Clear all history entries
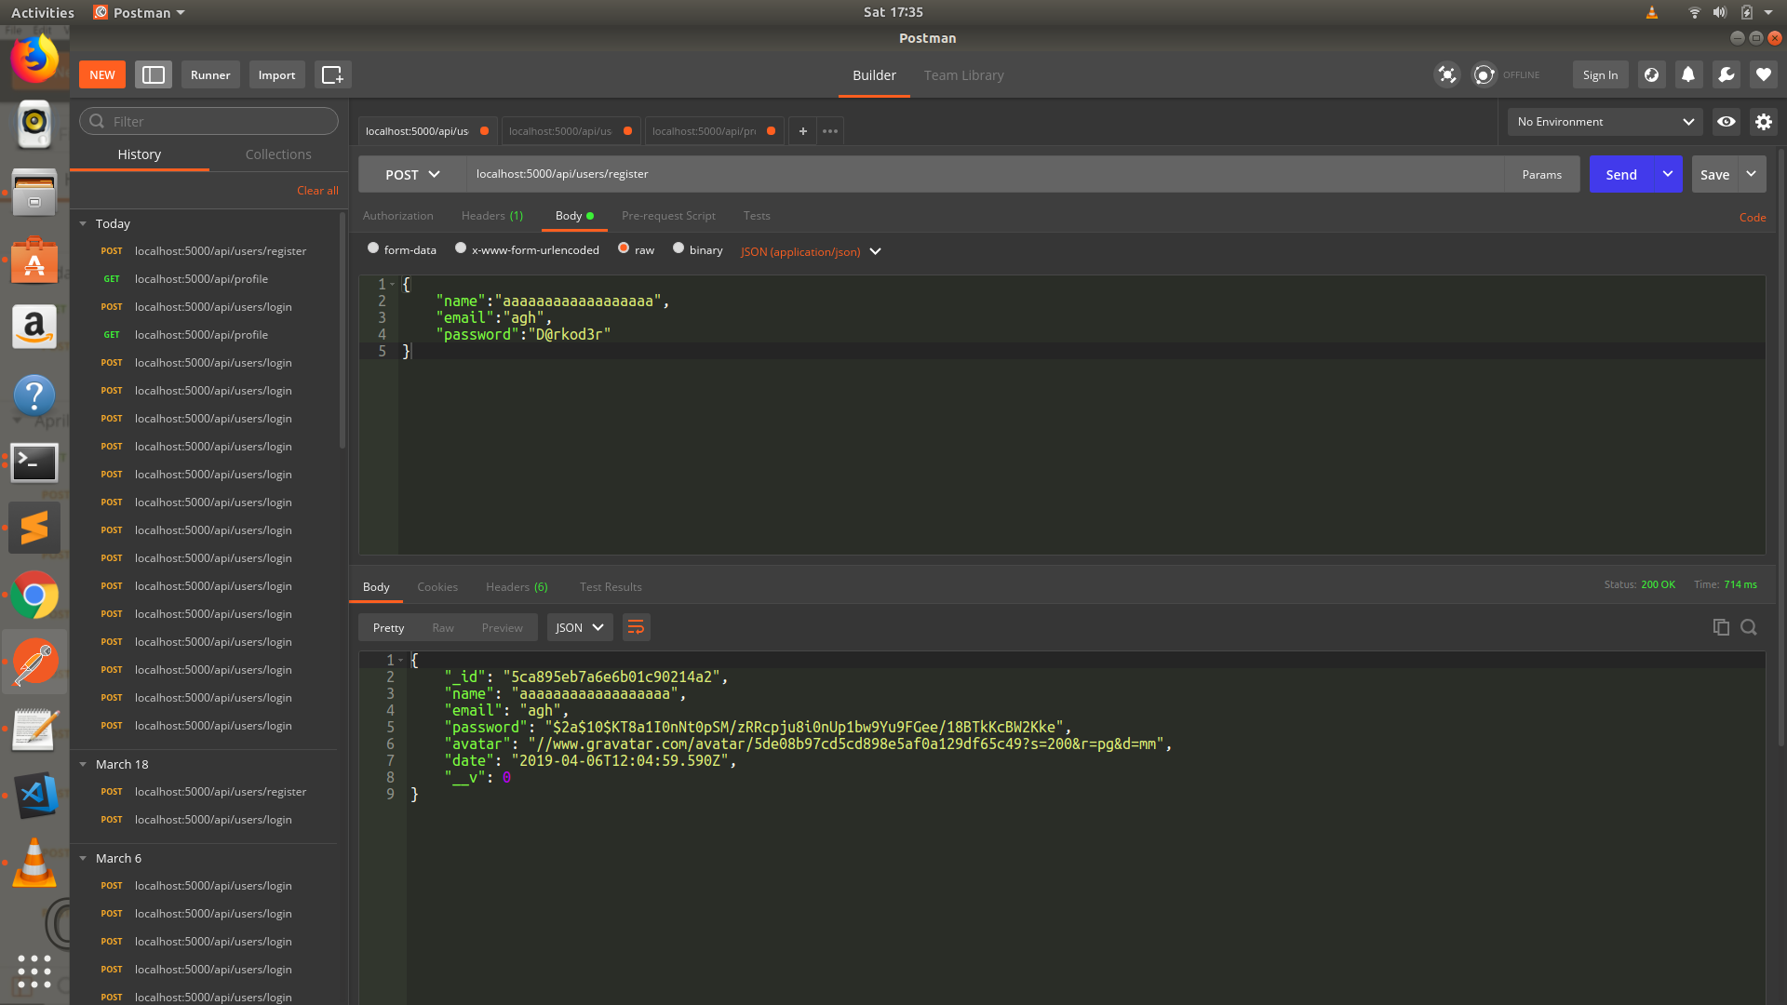Viewport: 1787px width, 1005px height. point(316,190)
